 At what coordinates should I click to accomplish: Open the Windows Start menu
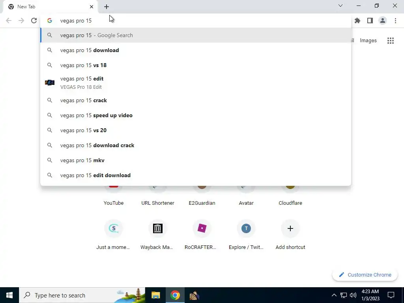click(x=9, y=295)
